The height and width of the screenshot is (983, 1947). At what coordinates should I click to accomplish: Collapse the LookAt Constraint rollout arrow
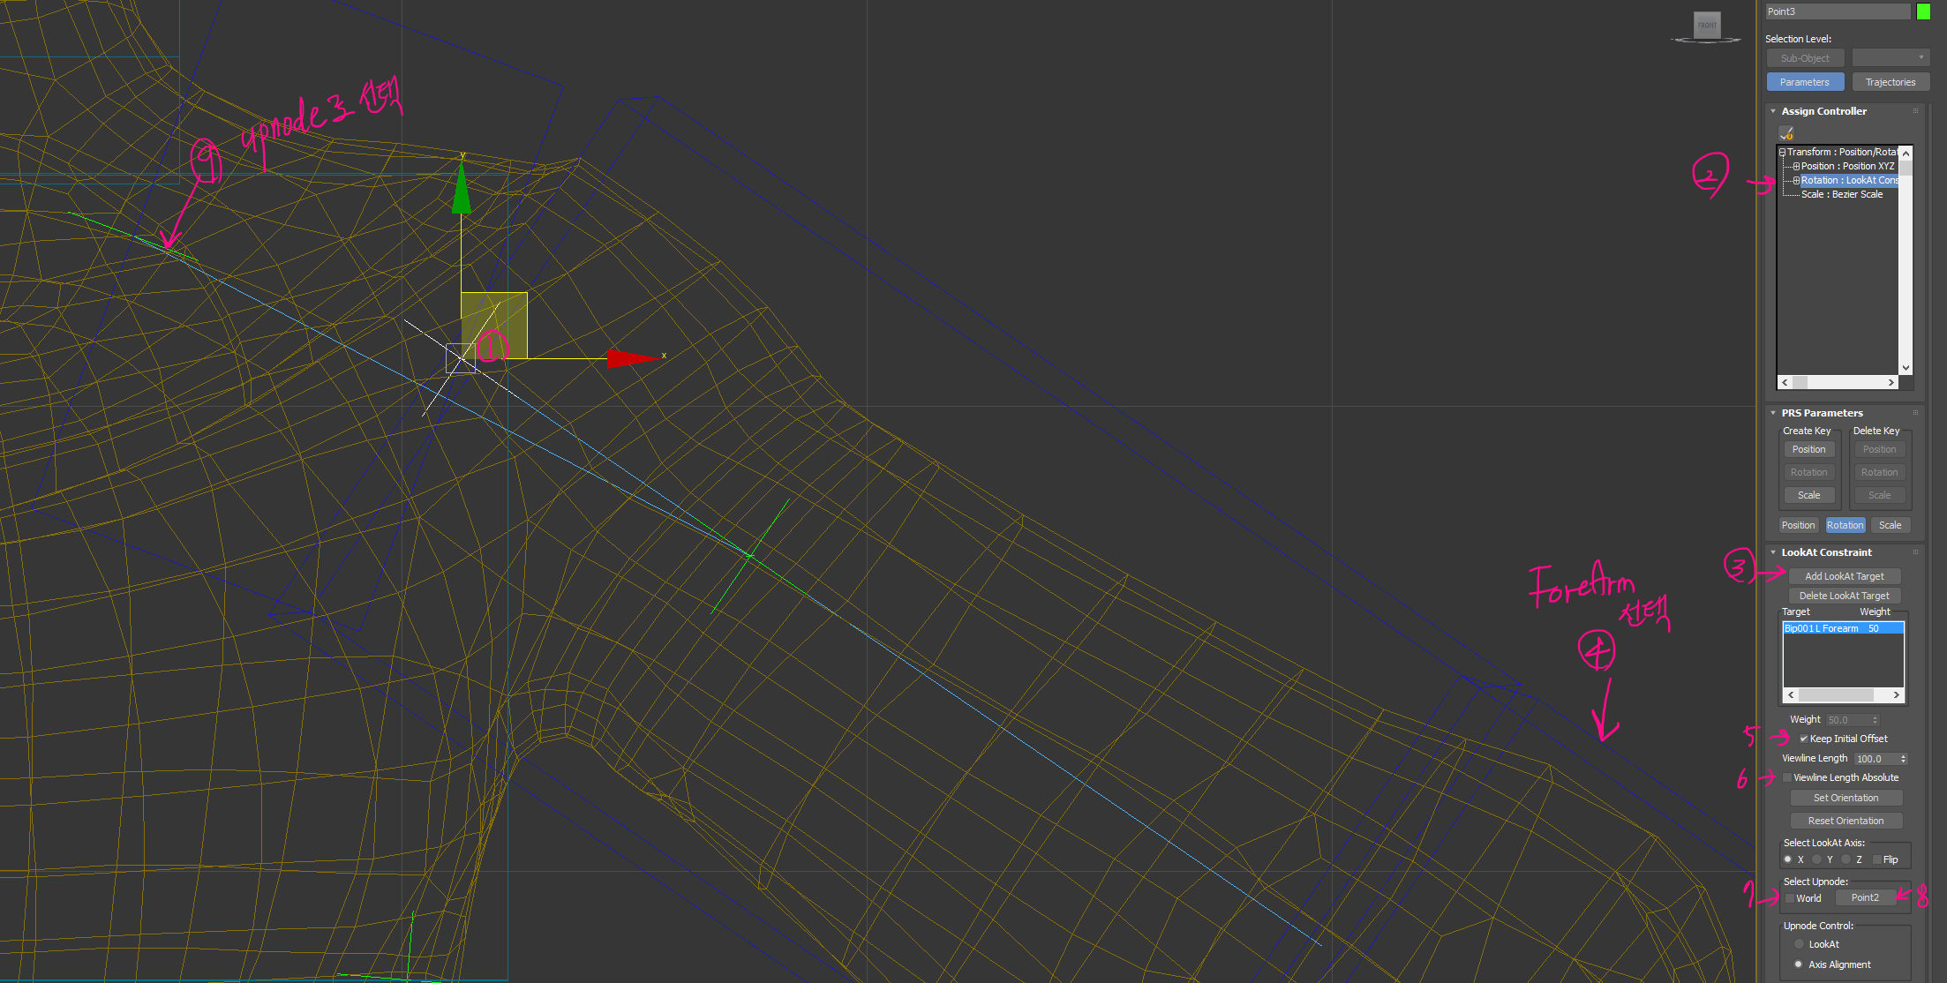(x=1773, y=552)
